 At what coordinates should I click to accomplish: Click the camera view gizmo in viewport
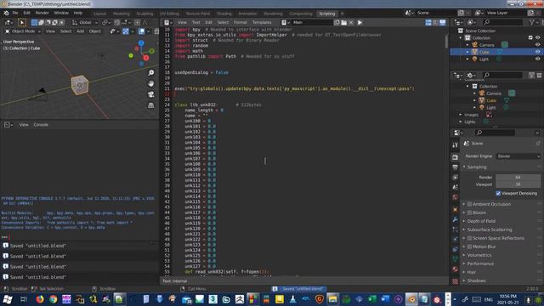pyautogui.click(x=151, y=94)
